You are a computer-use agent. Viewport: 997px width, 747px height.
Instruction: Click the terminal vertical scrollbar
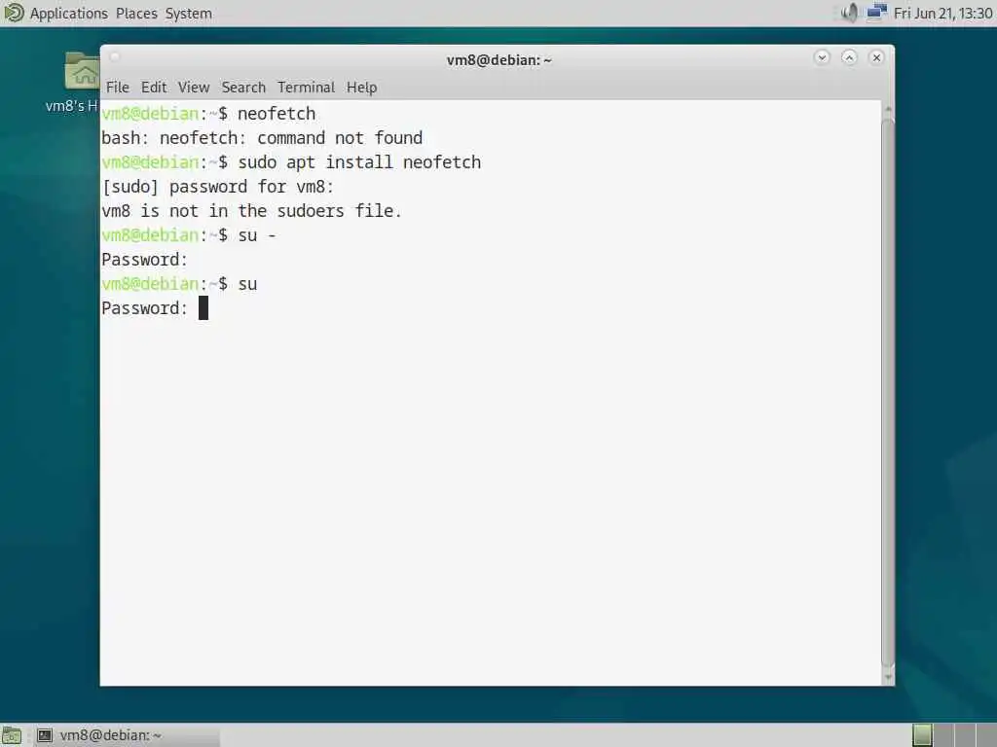click(888, 394)
